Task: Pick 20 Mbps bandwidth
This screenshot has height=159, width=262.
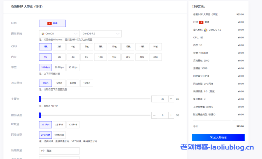Action: coord(59,68)
